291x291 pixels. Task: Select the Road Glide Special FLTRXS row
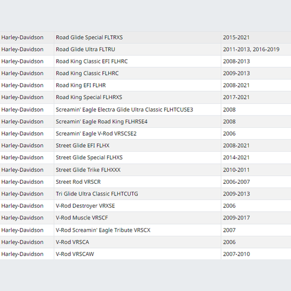click(x=145, y=37)
